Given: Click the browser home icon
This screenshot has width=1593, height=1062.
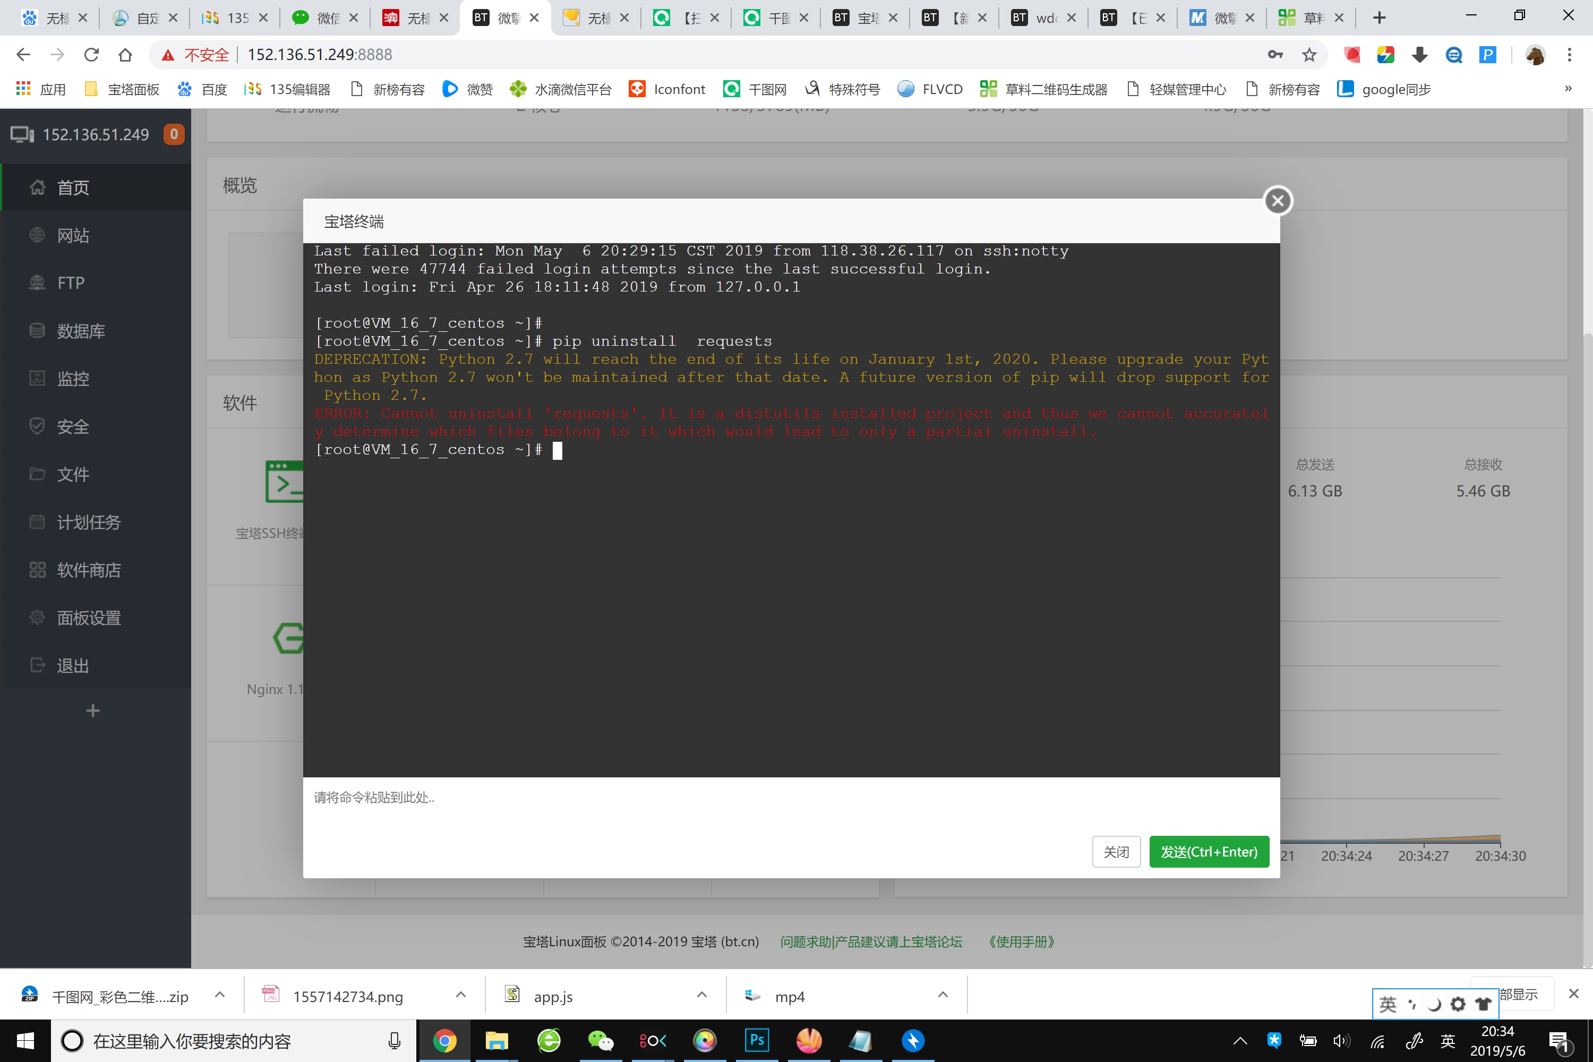Looking at the screenshot, I should (x=125, y=54).
